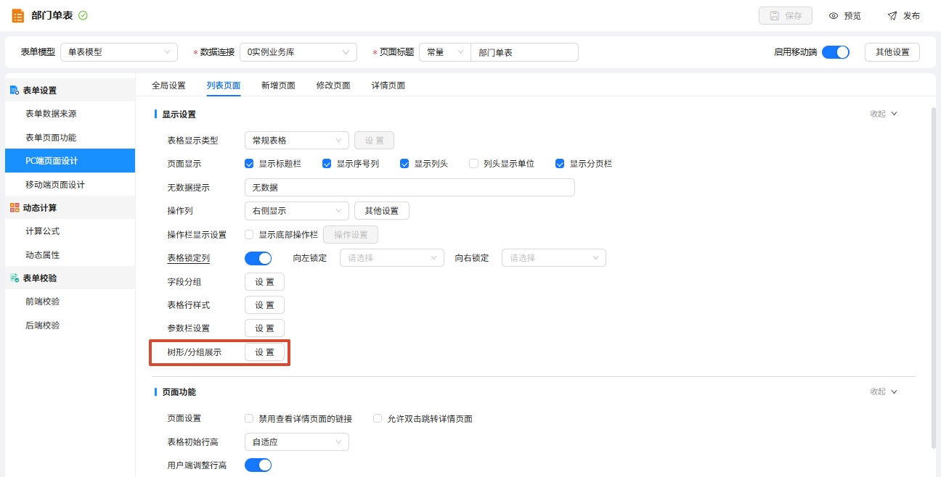Screen dimensions: 941x477
Task: Click the 页面标题 text input
Action: click(524, 52)
